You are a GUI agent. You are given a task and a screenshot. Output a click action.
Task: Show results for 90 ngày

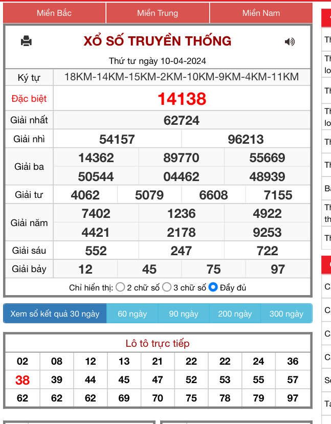coord(184,314)
